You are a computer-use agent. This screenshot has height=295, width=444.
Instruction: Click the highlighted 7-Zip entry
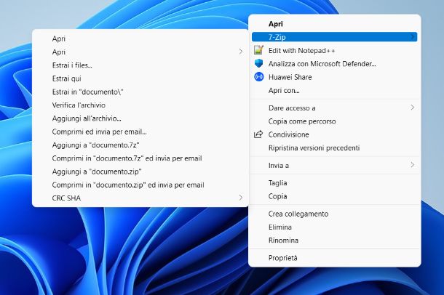point(334,37)
